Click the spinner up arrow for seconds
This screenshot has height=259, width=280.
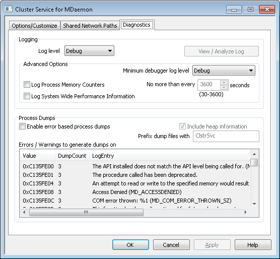click(x=224, y=82)
